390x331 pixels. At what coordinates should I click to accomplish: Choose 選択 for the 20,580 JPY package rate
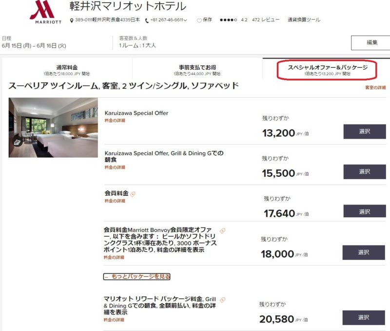[364, 317]
